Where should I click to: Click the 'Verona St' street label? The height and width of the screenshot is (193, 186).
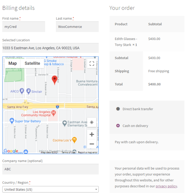43,75
